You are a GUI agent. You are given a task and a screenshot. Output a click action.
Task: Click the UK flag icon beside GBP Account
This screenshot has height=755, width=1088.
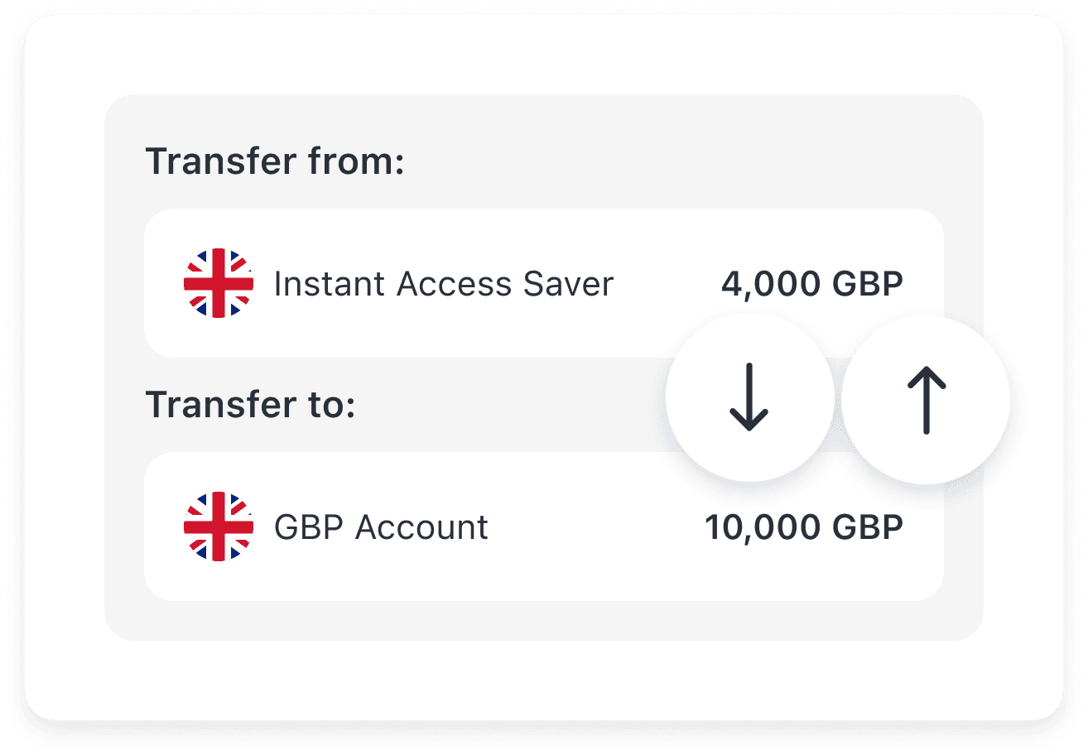[219, 527]
